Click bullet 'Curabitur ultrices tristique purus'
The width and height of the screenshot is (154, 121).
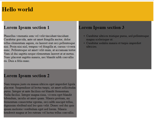(x=118, y=38)
